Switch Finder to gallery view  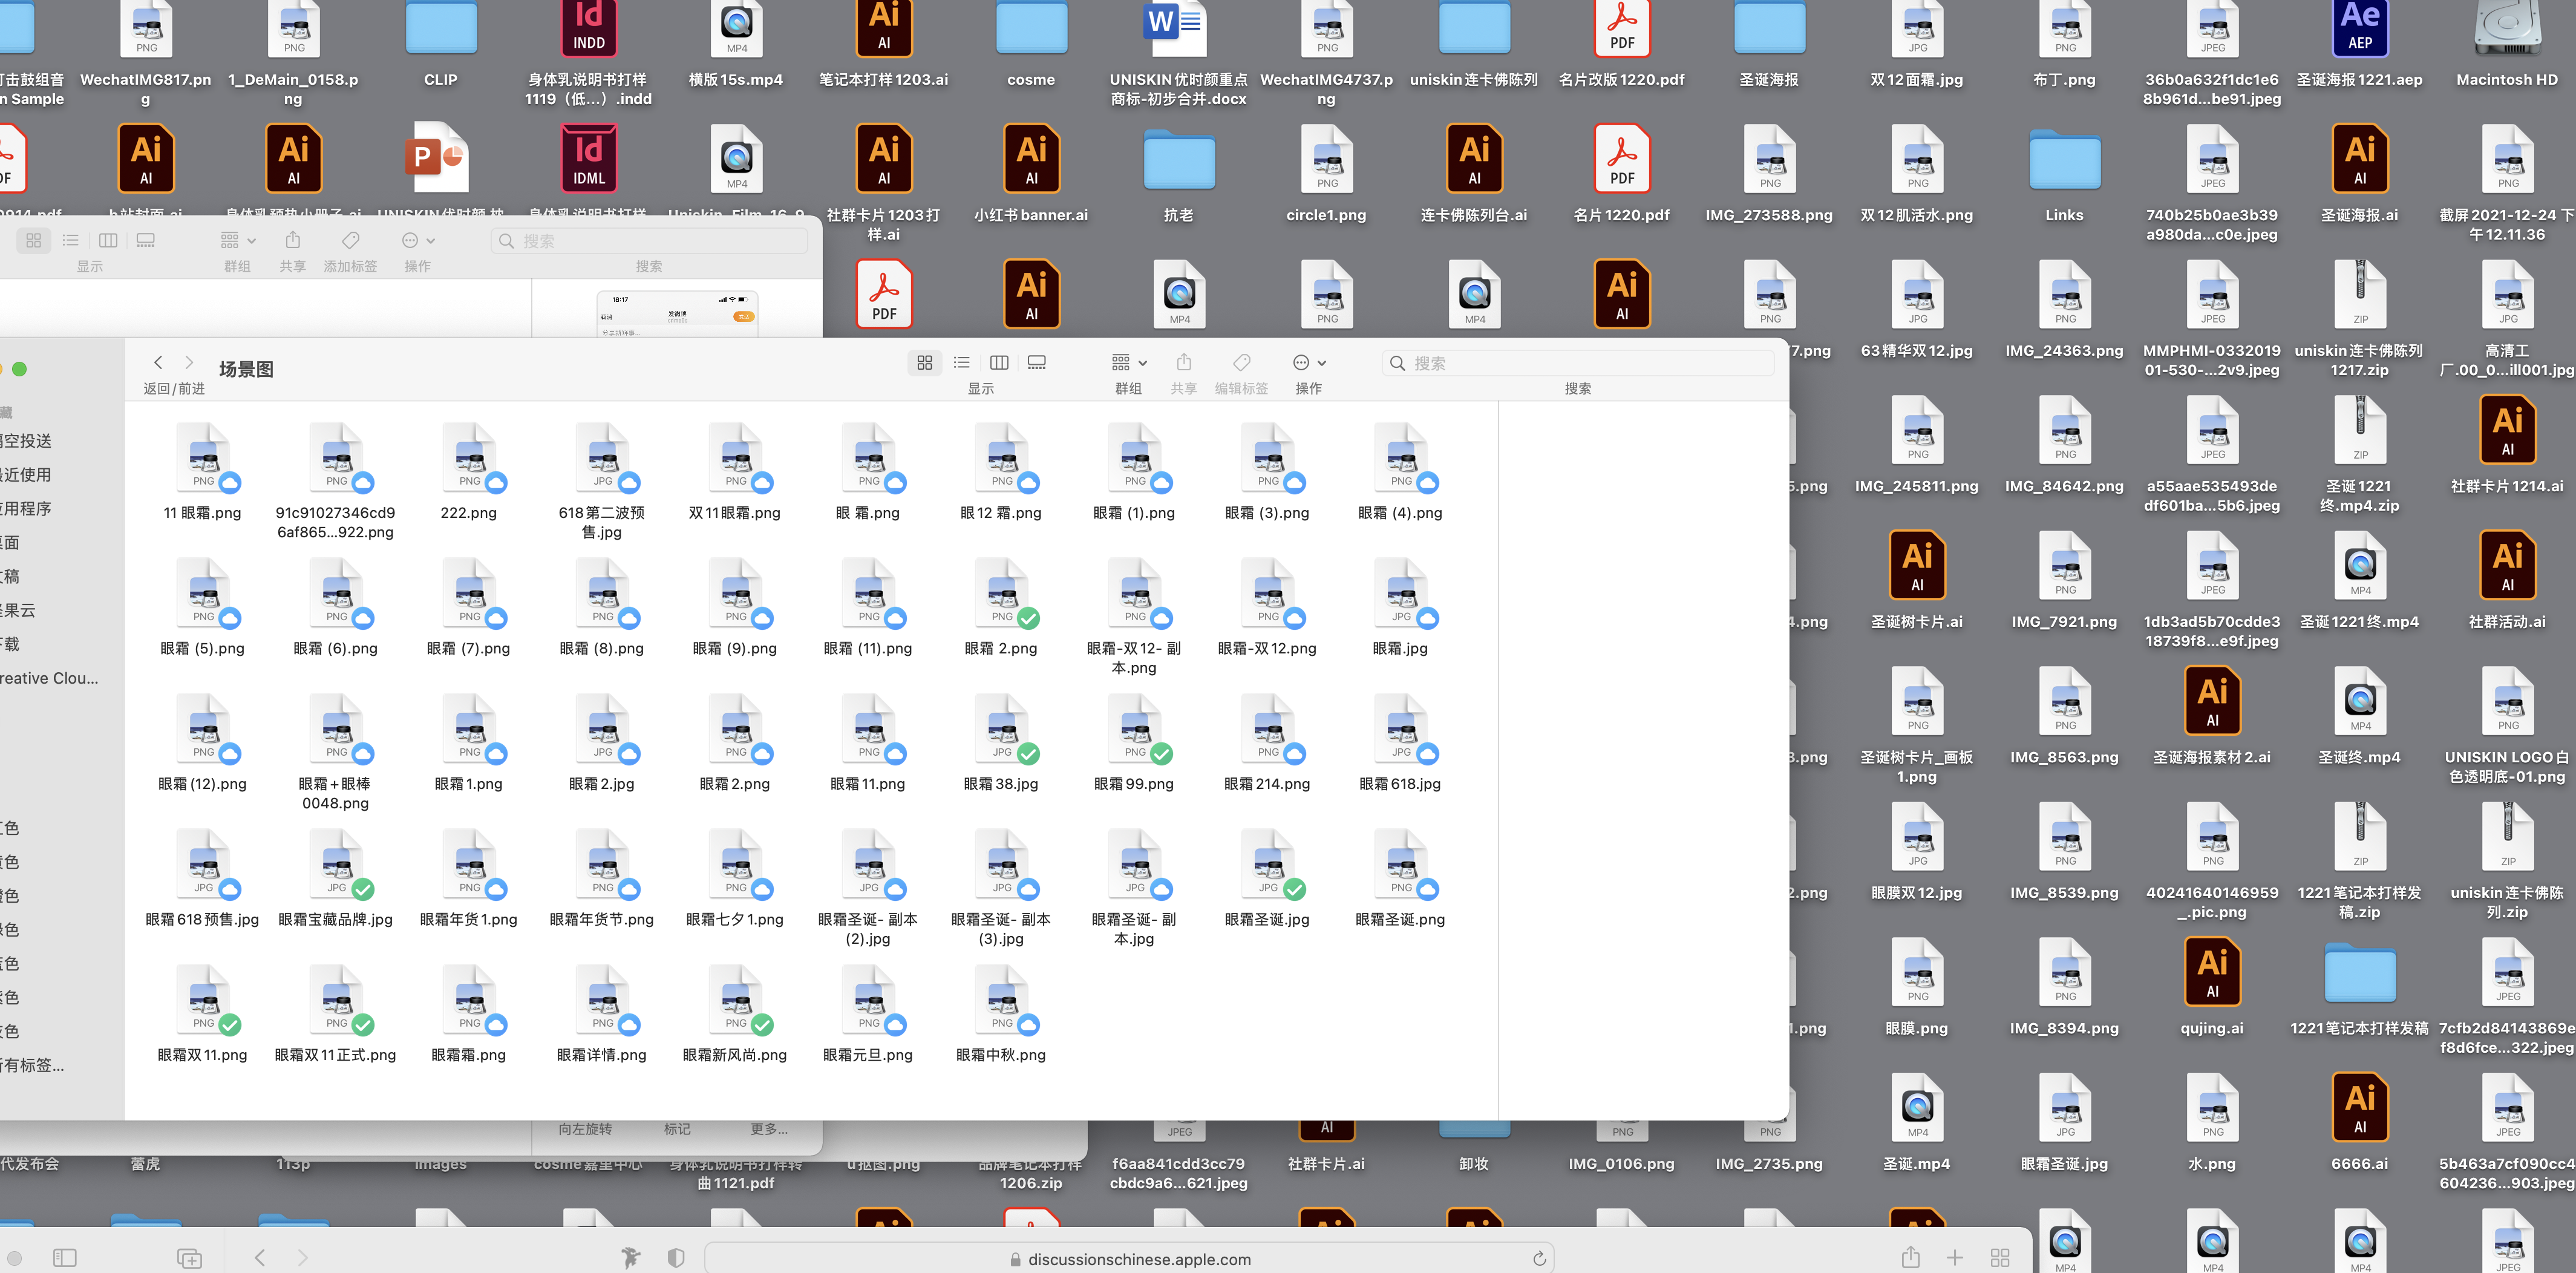1037,363
